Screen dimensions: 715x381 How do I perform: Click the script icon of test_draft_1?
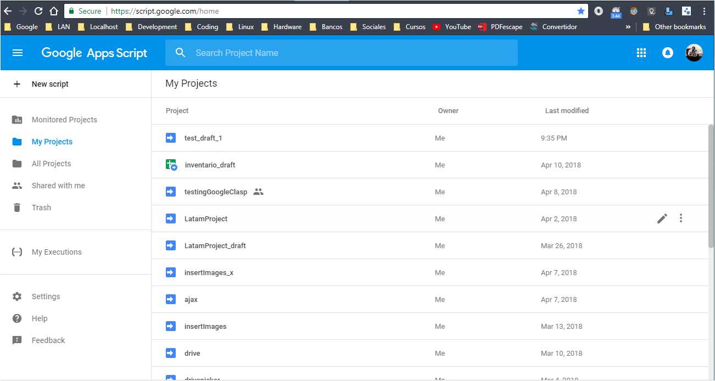pos(171,138)
